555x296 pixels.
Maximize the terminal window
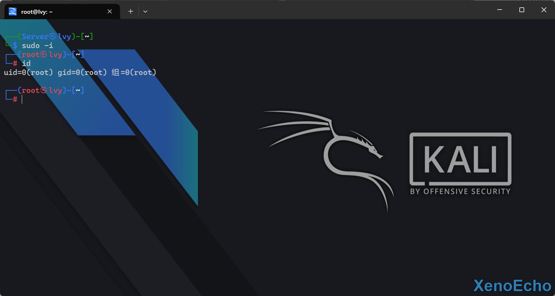click(x=522, y=10)
